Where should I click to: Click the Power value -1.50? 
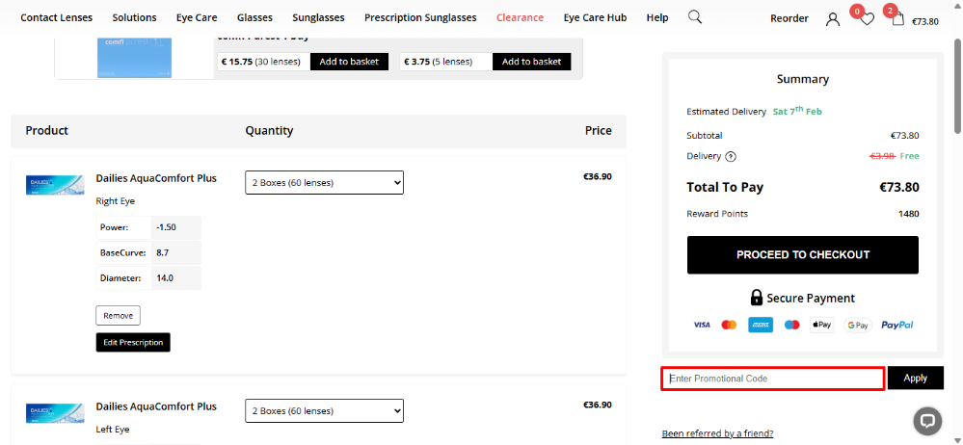point(166,227)
